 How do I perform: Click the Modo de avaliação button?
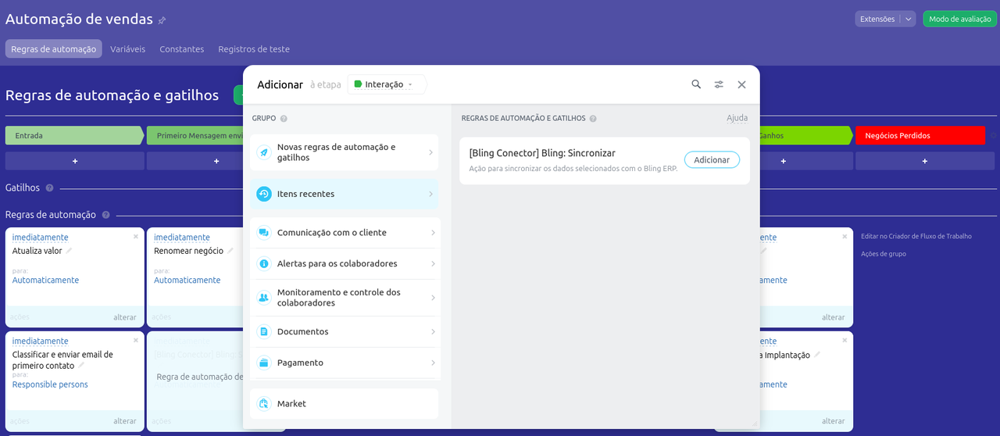point(959,20)
